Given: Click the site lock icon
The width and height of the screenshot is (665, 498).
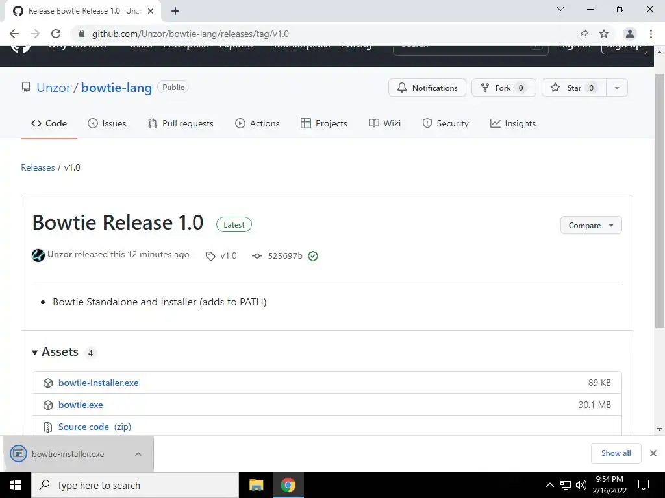Looking at the screenshot, I should [82, 34].
